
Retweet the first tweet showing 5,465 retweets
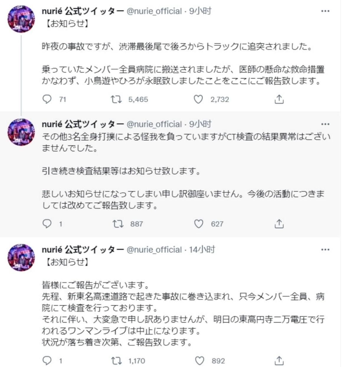[117, 100]
